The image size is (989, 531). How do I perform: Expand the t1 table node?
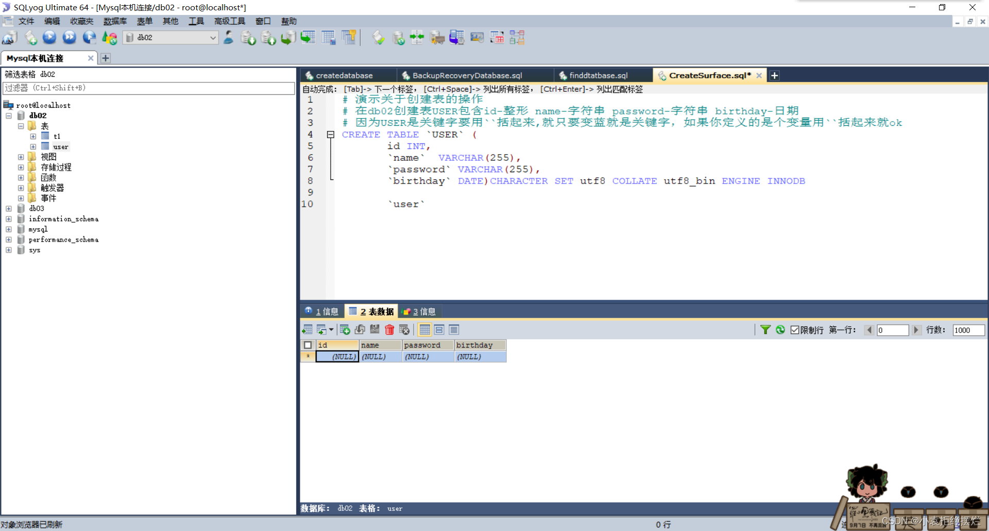33,136
